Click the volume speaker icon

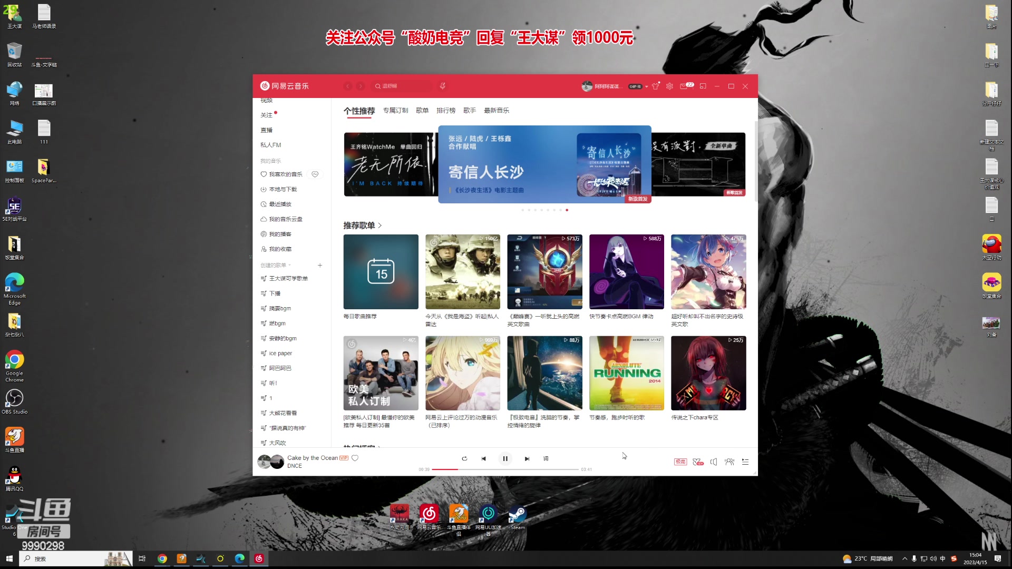pos(714,462)
